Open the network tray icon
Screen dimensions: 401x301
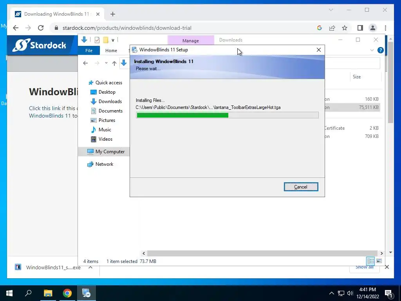pos(341,293)
